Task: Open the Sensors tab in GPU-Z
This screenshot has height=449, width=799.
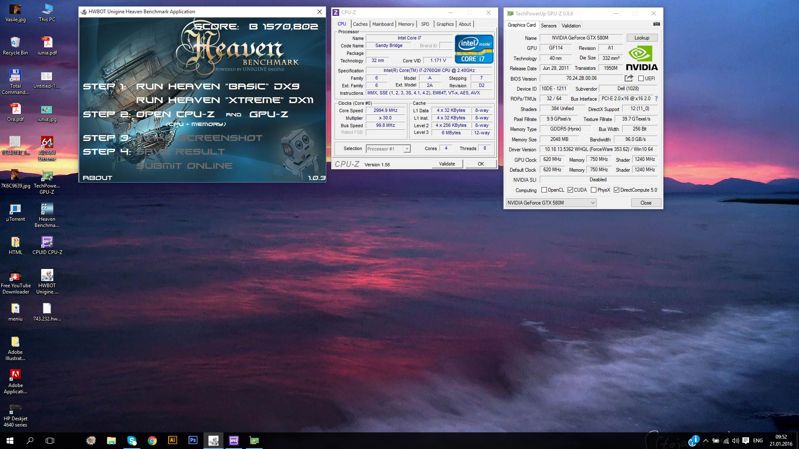Action: [x=548, y=26]
